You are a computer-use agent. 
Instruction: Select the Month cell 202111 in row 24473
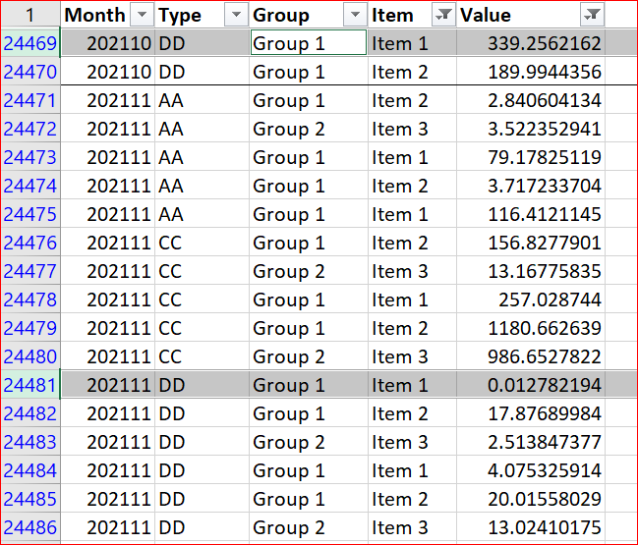pos(108,157)
